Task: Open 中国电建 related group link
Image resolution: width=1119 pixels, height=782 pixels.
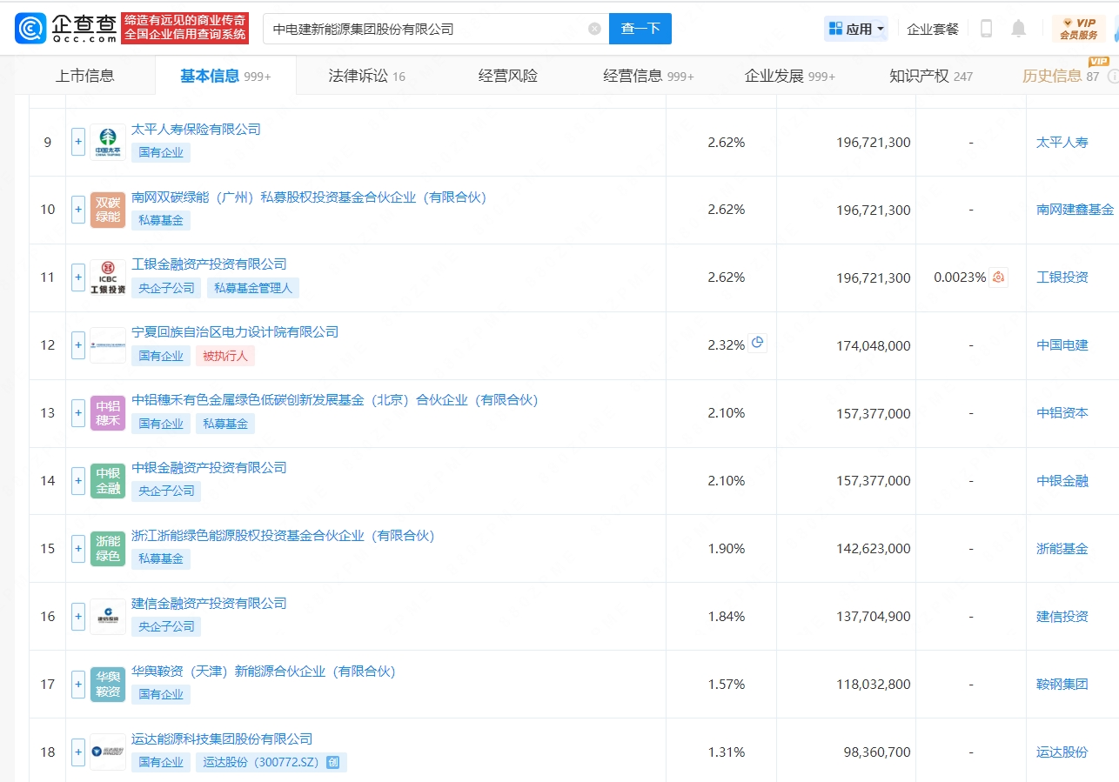Action: tap(1062, 345)
